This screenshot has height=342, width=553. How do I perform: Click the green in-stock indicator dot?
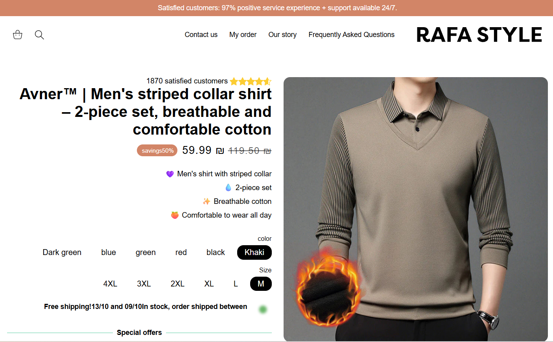coord(263,309)
